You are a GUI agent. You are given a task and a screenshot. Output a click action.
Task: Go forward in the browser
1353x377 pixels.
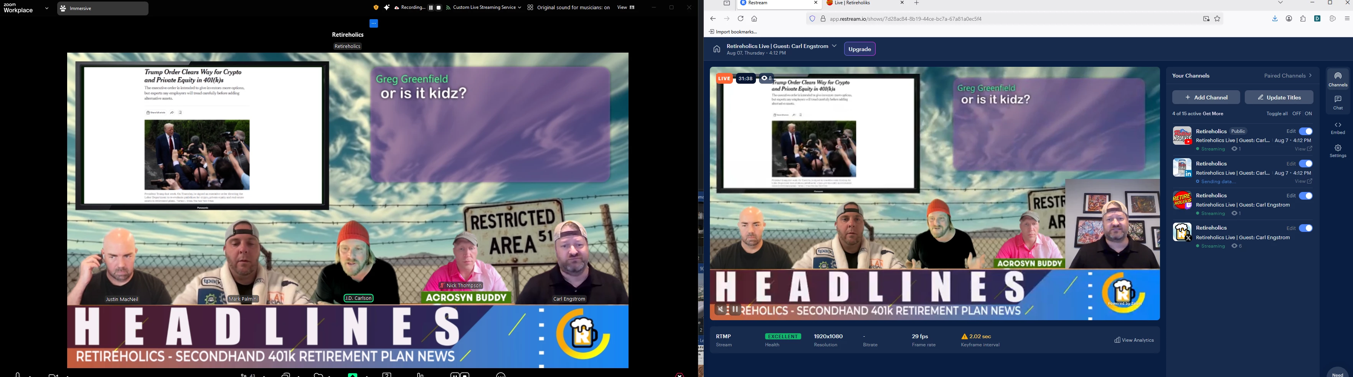727,19
